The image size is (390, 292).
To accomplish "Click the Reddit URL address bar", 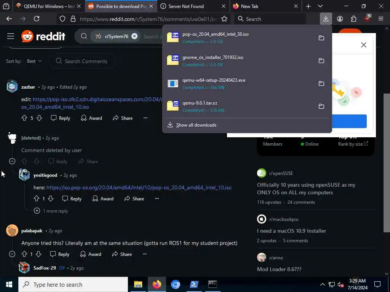I will pyautogui.click(x=148, y=19).
